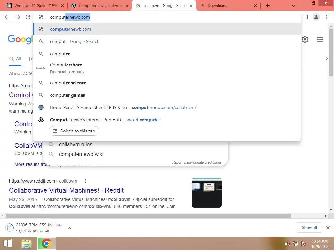Open Google search settings gear
Viewport: 334px width, 250px height.
tap(305, 39)
